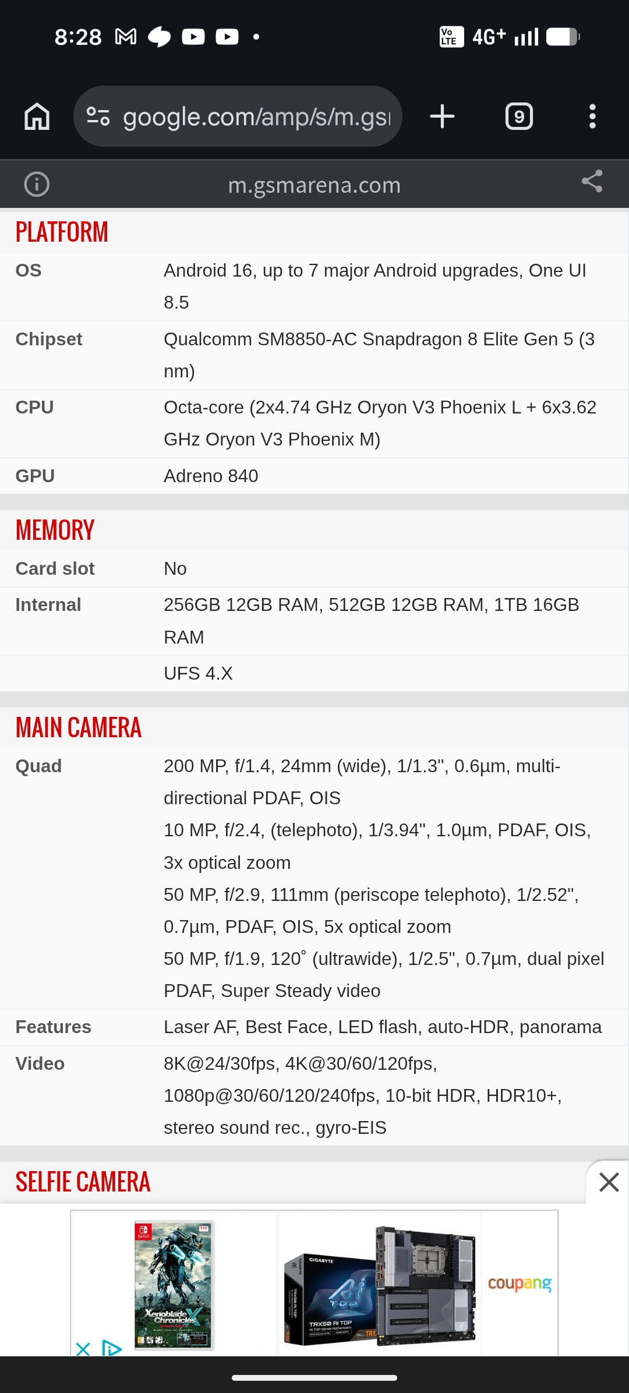This screenshot has width=629, height=1393.
Task: Tap the Gmail notification icon in status bar
Action: [126, 37]
